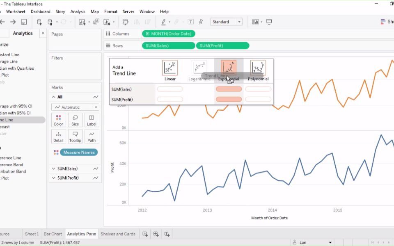
Task: Click the Sort Ascending toolbar icon
Action: (137, 22)
